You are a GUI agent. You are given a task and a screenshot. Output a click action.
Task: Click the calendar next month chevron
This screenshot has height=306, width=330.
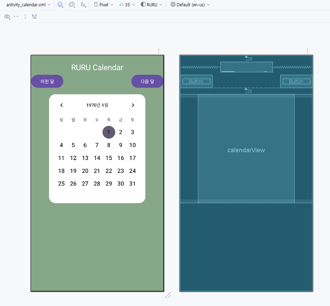[x=133, y=105]
